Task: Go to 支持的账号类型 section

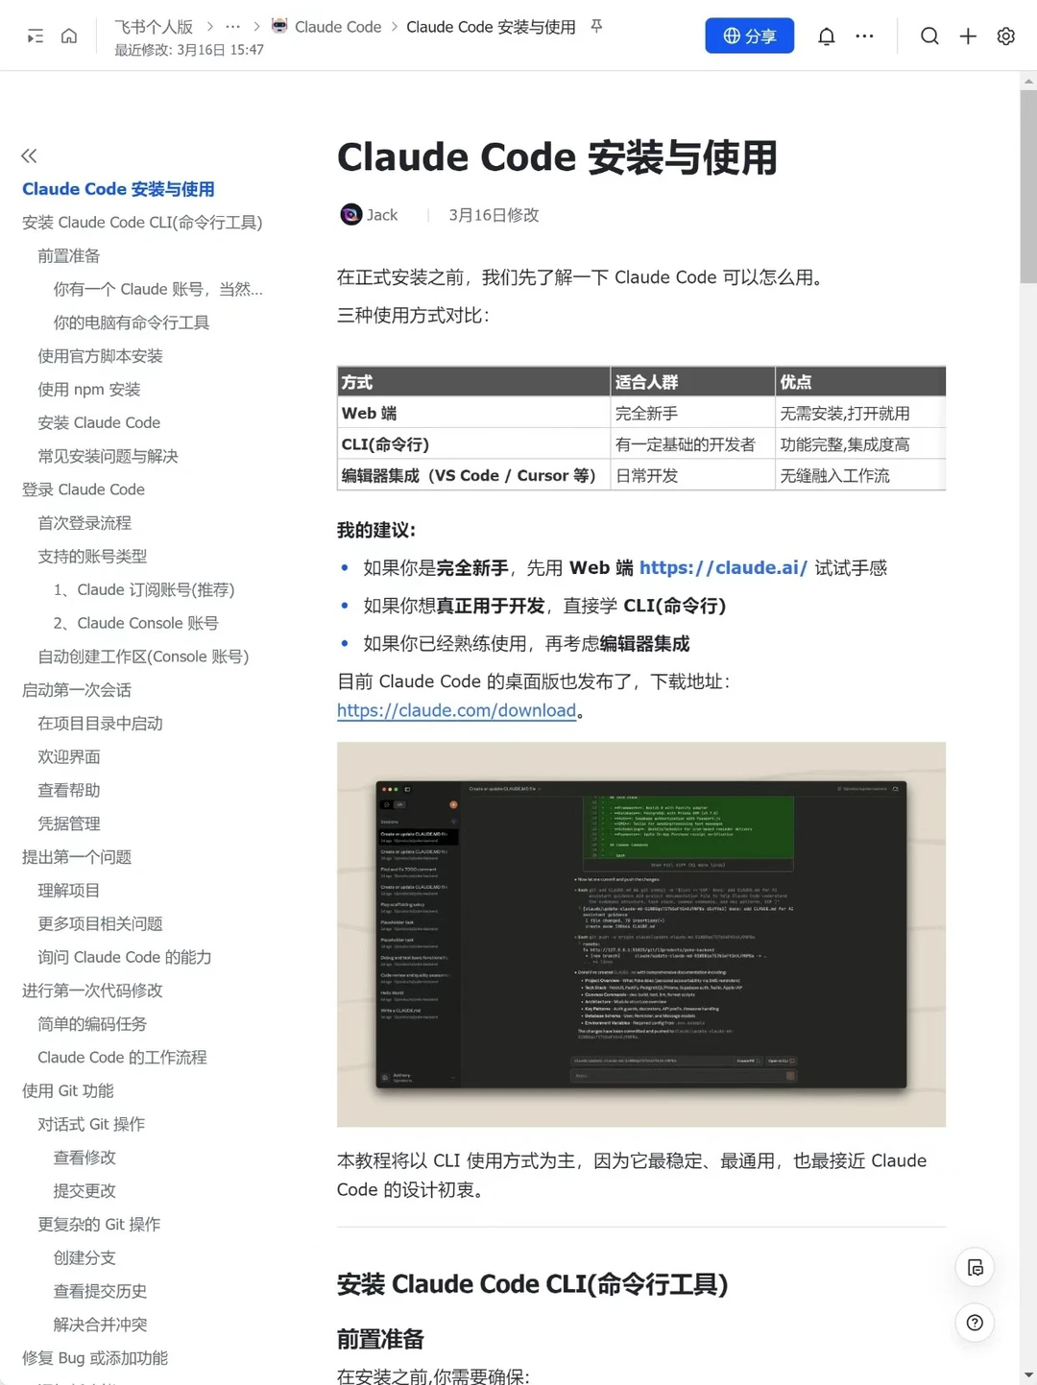Action: 92,557
